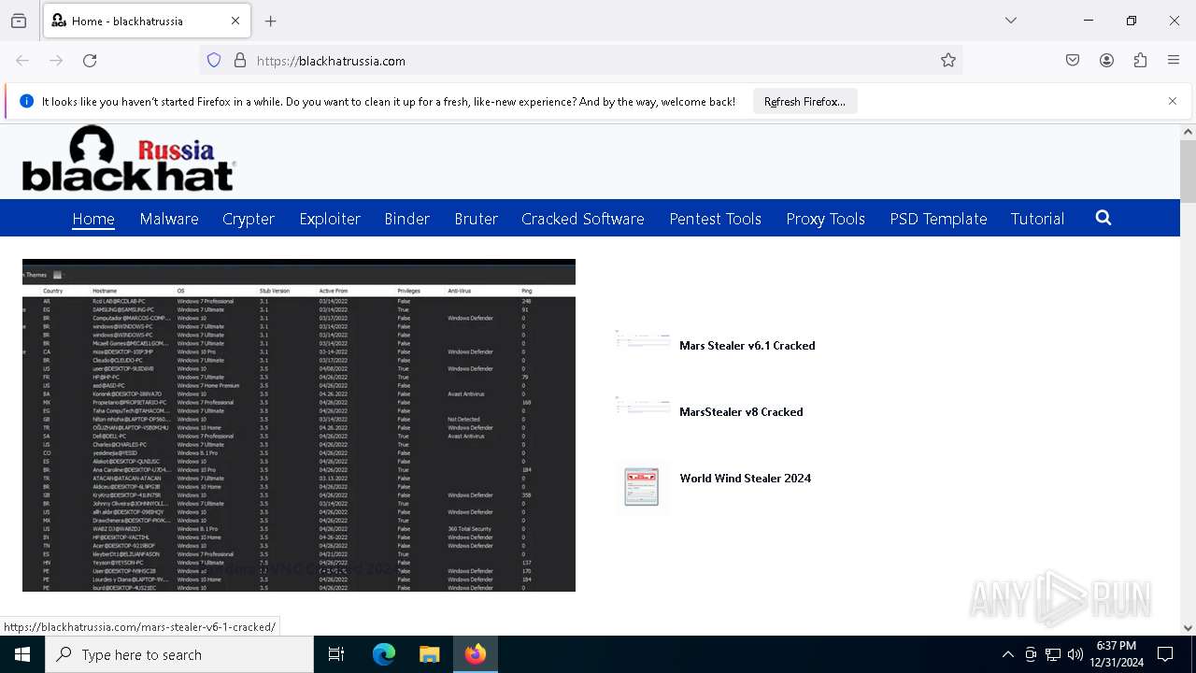Click the Black Hat Russia logo
The height and width of the screenshot is (673, 1196).
[129, 159]
